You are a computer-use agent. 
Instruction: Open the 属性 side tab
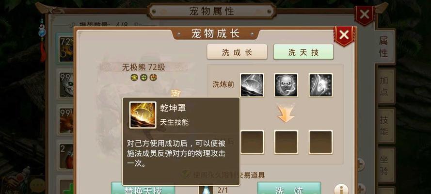tap(383, 47)
